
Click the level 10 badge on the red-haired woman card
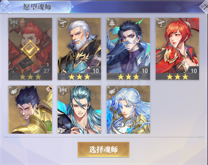194,70
